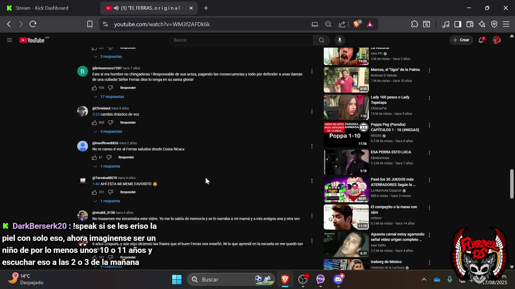Open @Chrisbaut channel name link
The height and width of the screenshot is (289, 515).
tap(101, 108)
